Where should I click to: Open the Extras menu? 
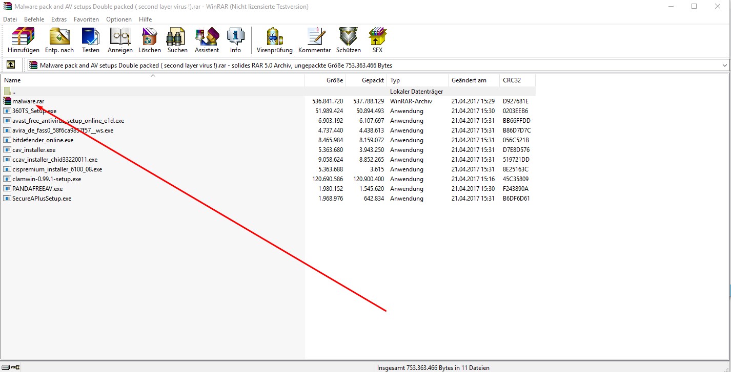pyautogui.click(x=59, y=19)
